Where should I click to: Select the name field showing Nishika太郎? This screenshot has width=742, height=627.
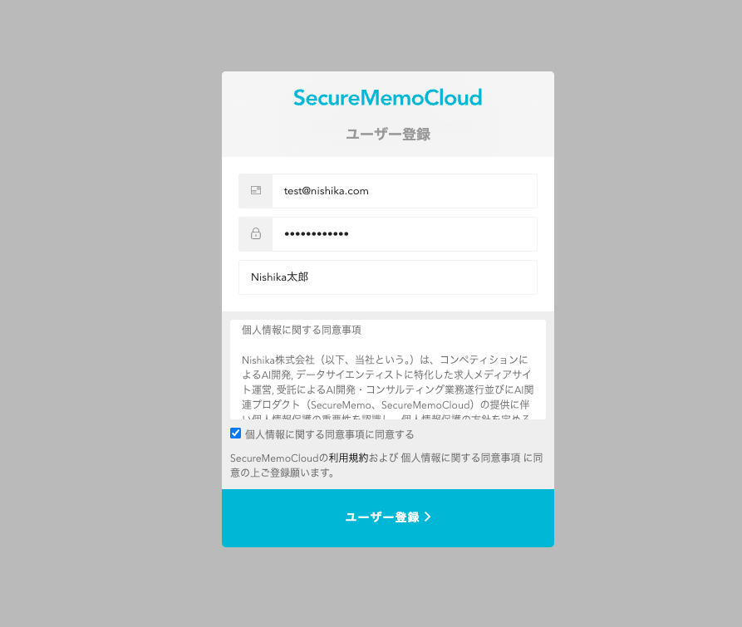[x=387, y=277]
